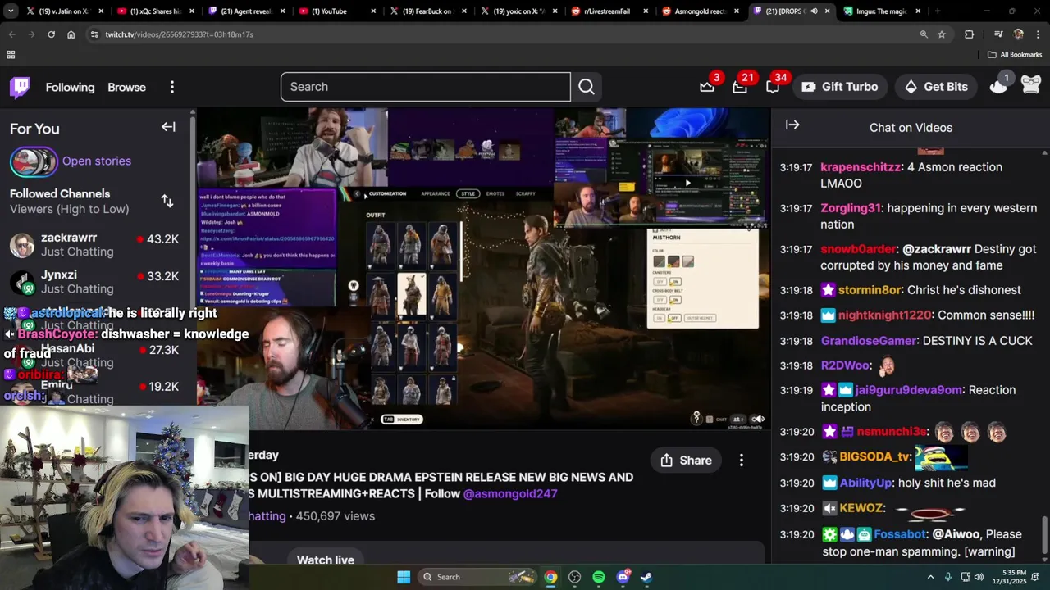Click the Watch live button
This screenshot has height=590, width=1050.
(x=326, y=560)
